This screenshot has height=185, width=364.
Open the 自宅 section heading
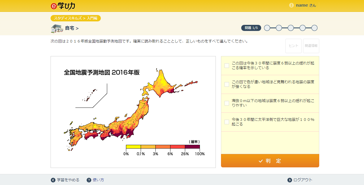pyautogui.click(x=72, y=28)
